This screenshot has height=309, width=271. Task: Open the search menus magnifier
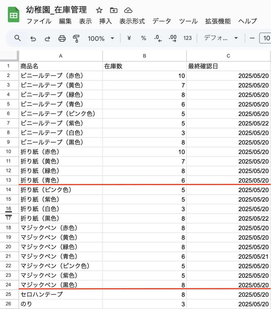tap(18, 38)
